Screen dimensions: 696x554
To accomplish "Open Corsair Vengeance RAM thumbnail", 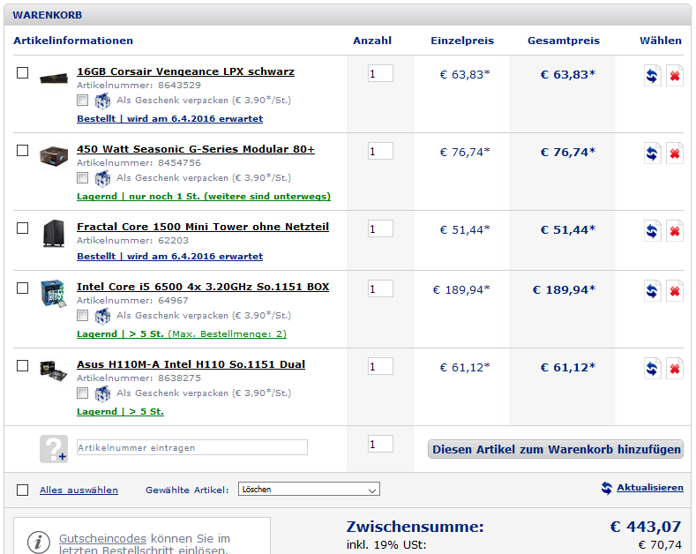I will coord(54,79).
